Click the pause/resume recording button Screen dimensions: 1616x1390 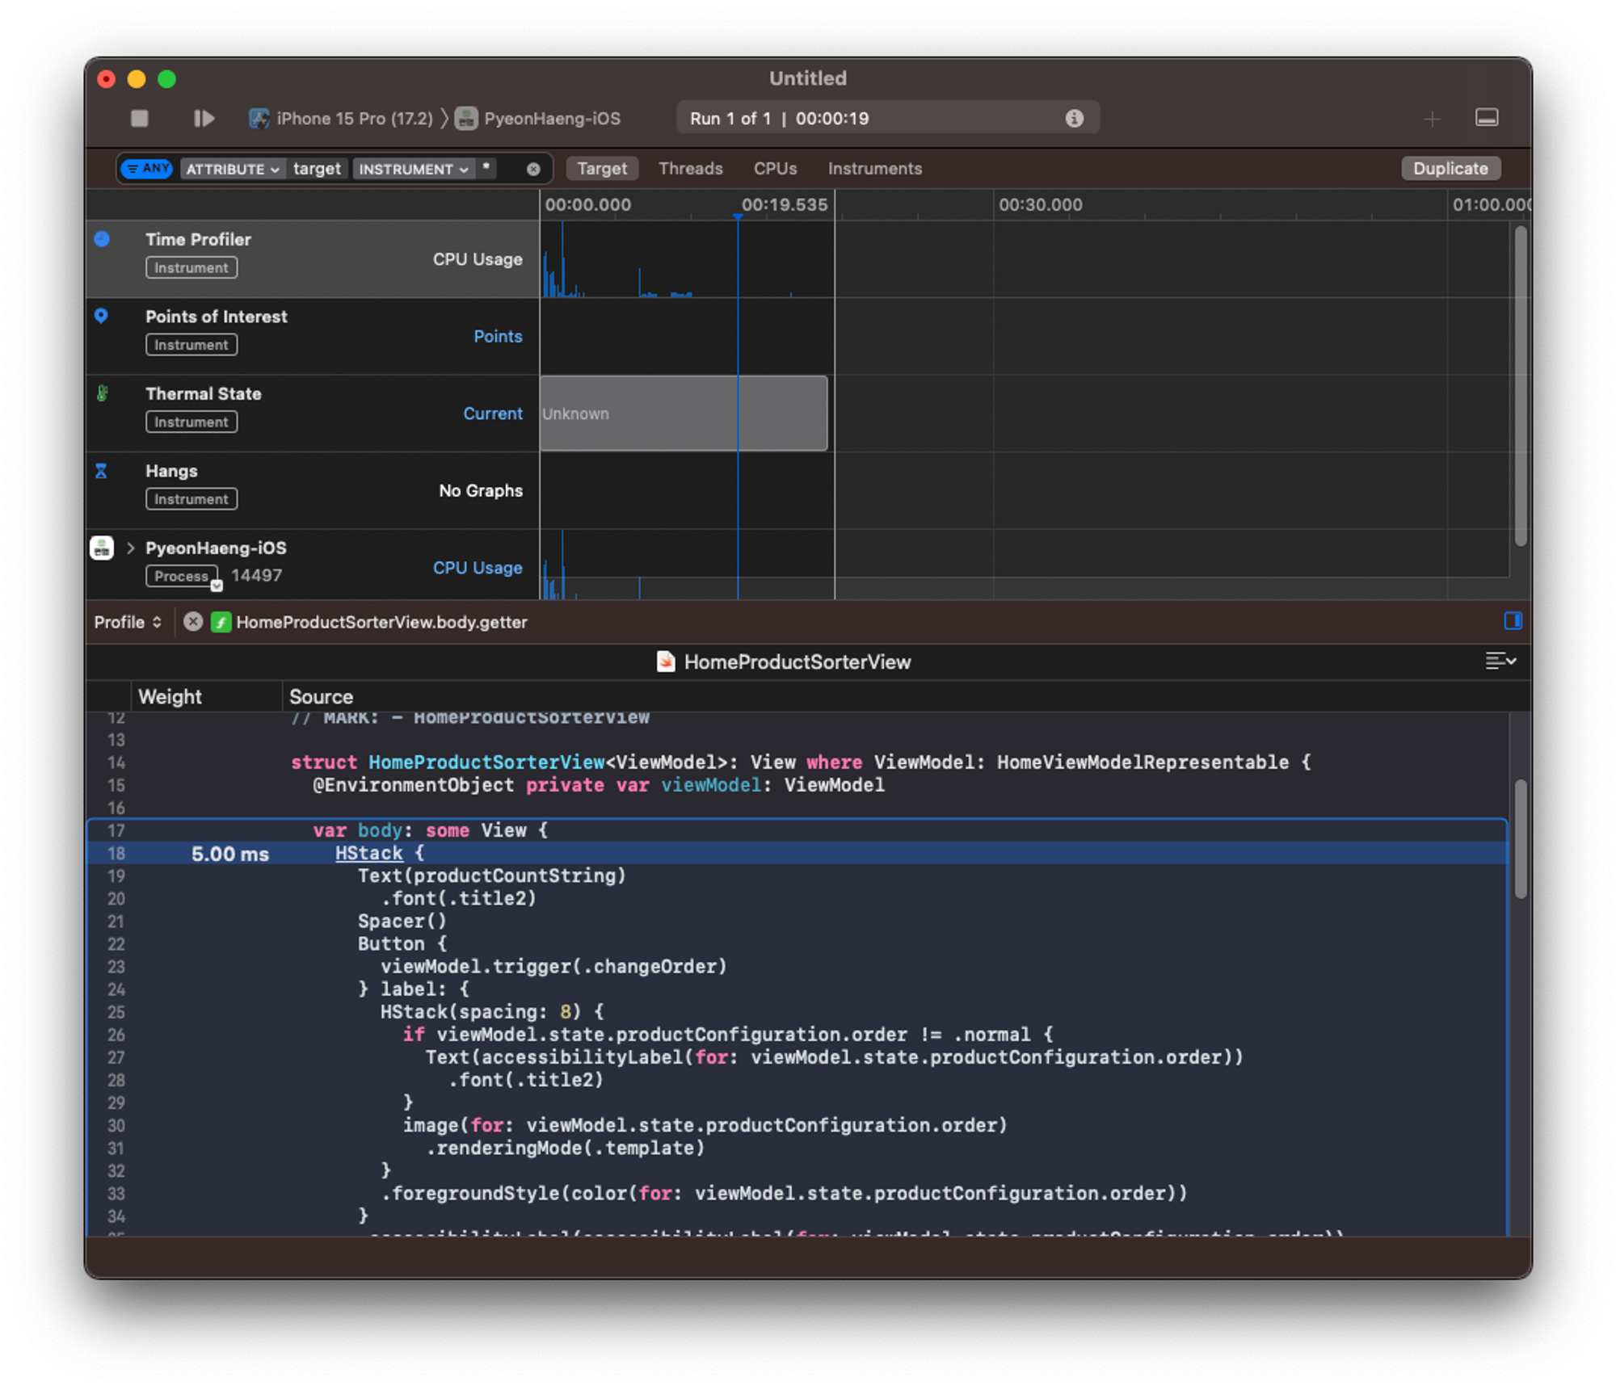pos(204,119)
